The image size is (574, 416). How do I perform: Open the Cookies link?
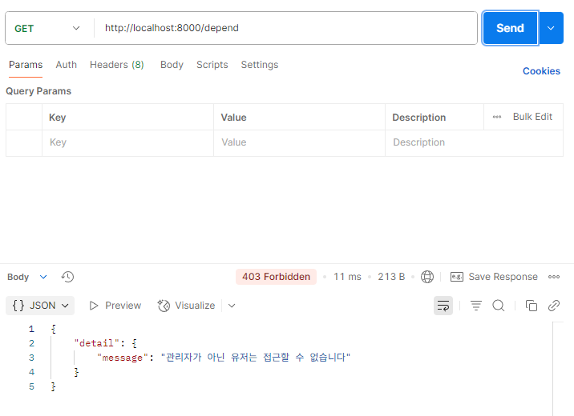(x=541, y=71)
